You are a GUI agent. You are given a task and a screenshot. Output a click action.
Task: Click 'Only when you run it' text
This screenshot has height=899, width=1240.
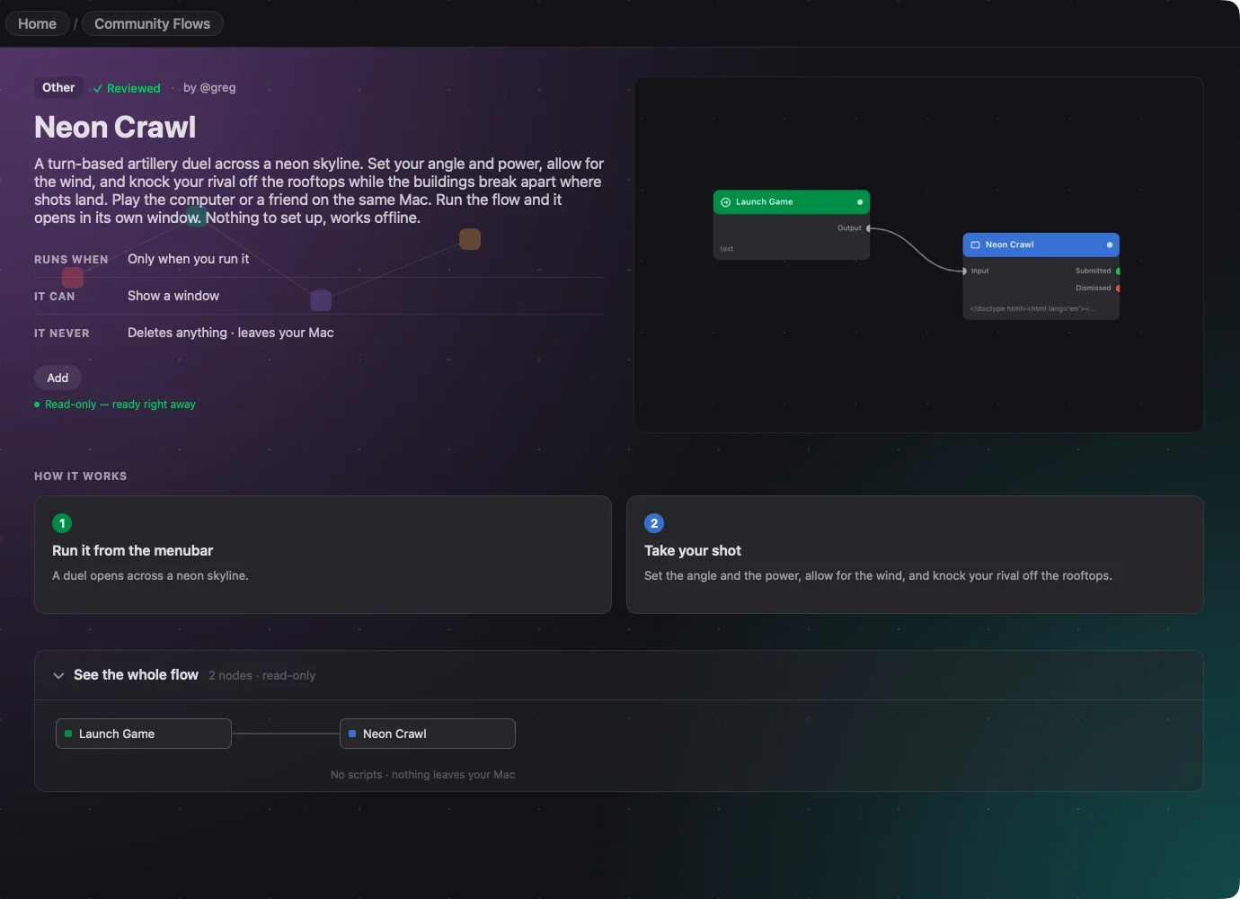point(189,259)
